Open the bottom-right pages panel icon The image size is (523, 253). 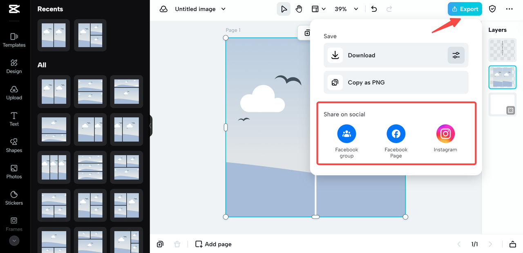(x=513, y=244)
